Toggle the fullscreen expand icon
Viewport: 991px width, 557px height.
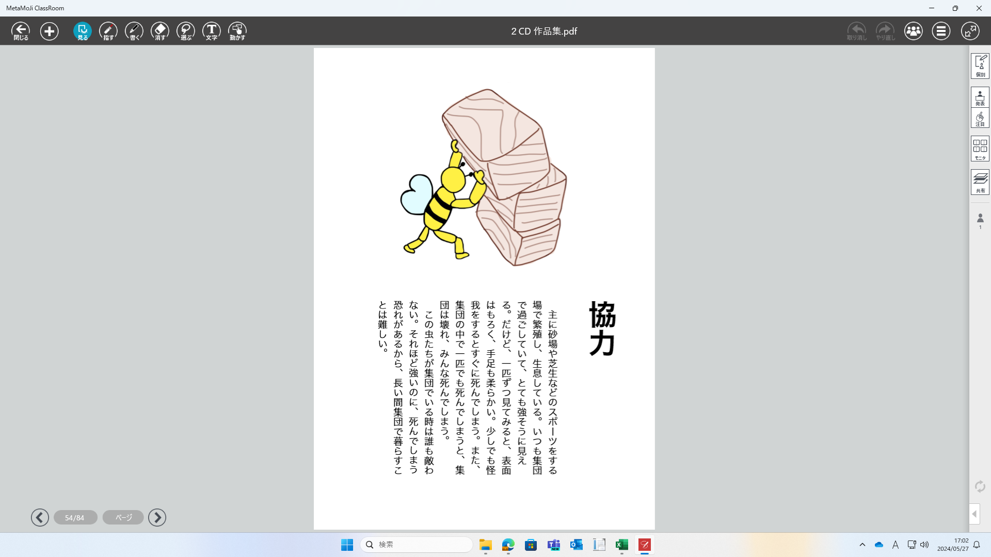[970, 31]
